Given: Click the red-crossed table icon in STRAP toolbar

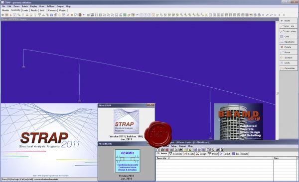Looking at the screenshot, I should pos(247,15).
